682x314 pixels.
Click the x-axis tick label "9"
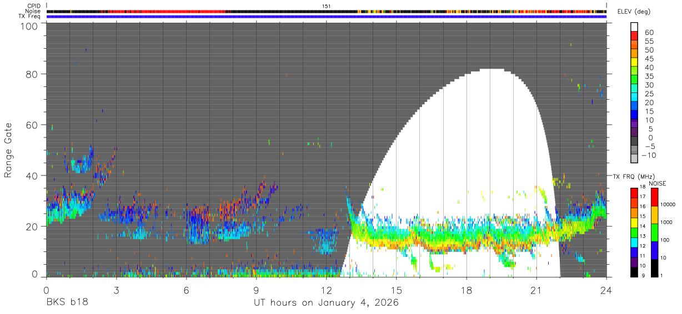coord(256,290)
